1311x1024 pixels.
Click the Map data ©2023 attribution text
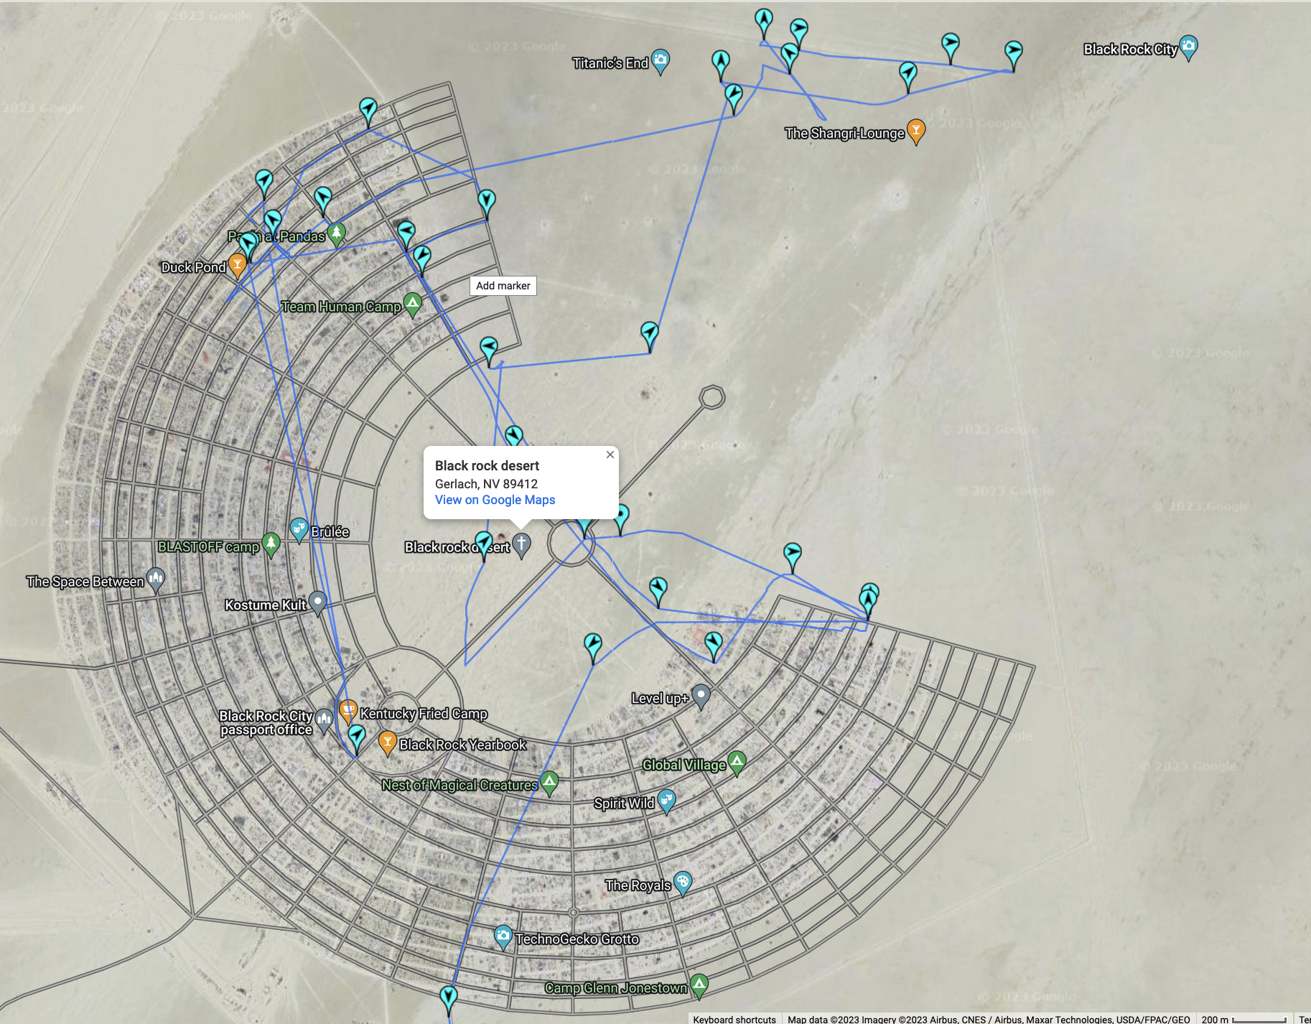[989, 1019]
